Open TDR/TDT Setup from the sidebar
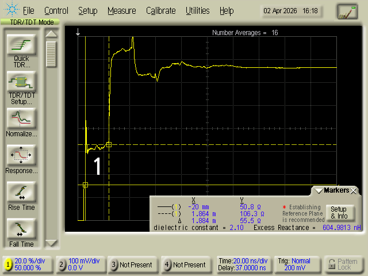Viewport: 368px width, 276px height. tap(21, 82)
